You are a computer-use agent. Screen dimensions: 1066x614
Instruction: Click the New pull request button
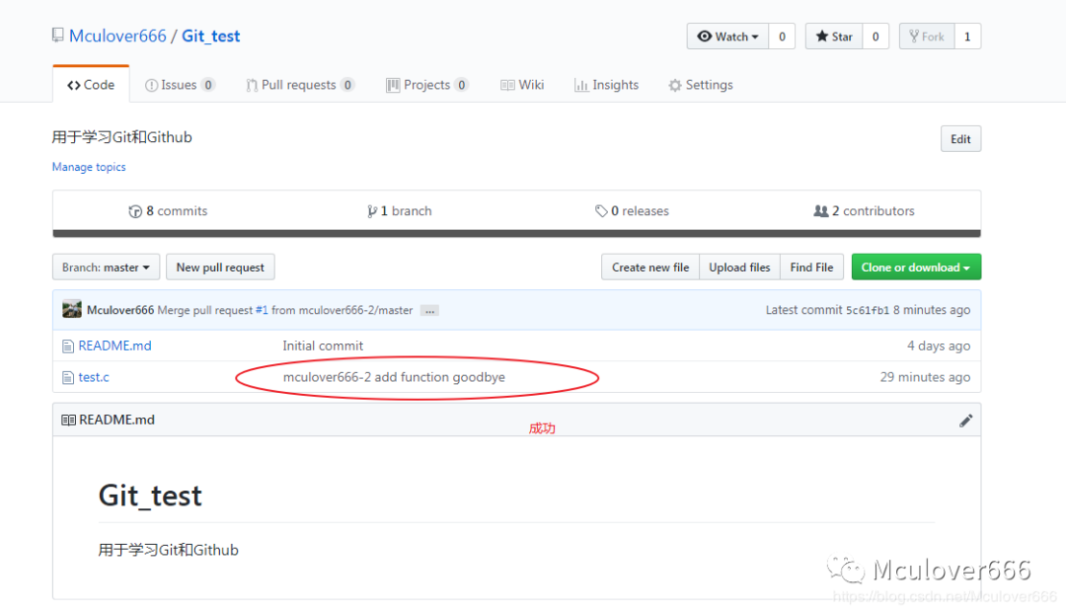[220, 268]
